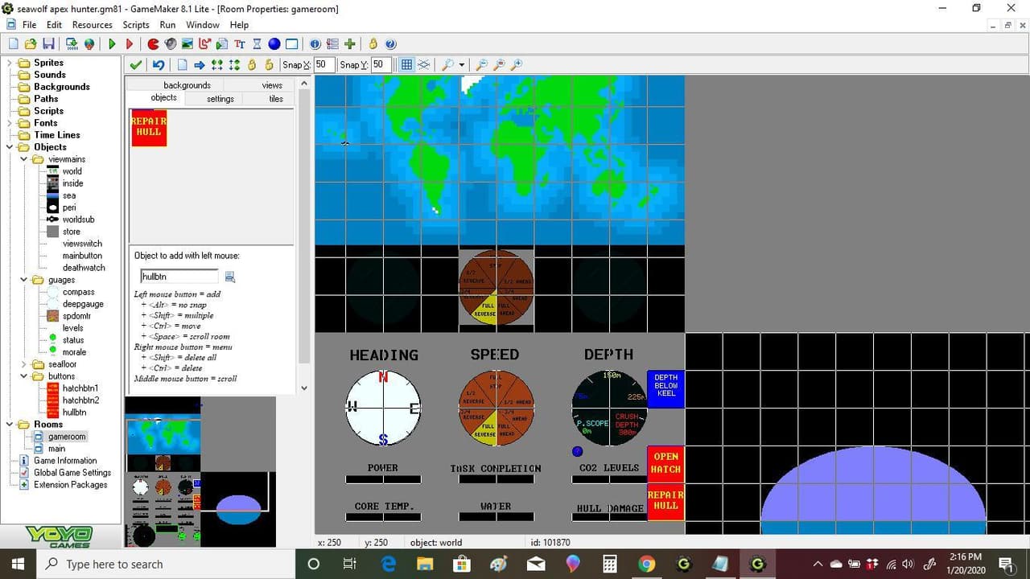This screenshot has width=1030, height=579.
Task: Create a new object with blue ball icon
Action: point(274,44)
